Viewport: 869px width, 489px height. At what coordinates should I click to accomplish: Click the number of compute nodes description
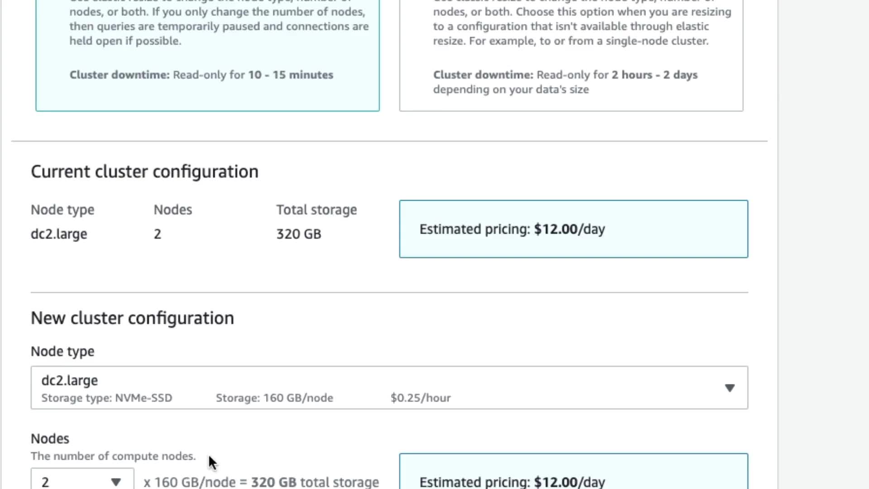[113, 456]
